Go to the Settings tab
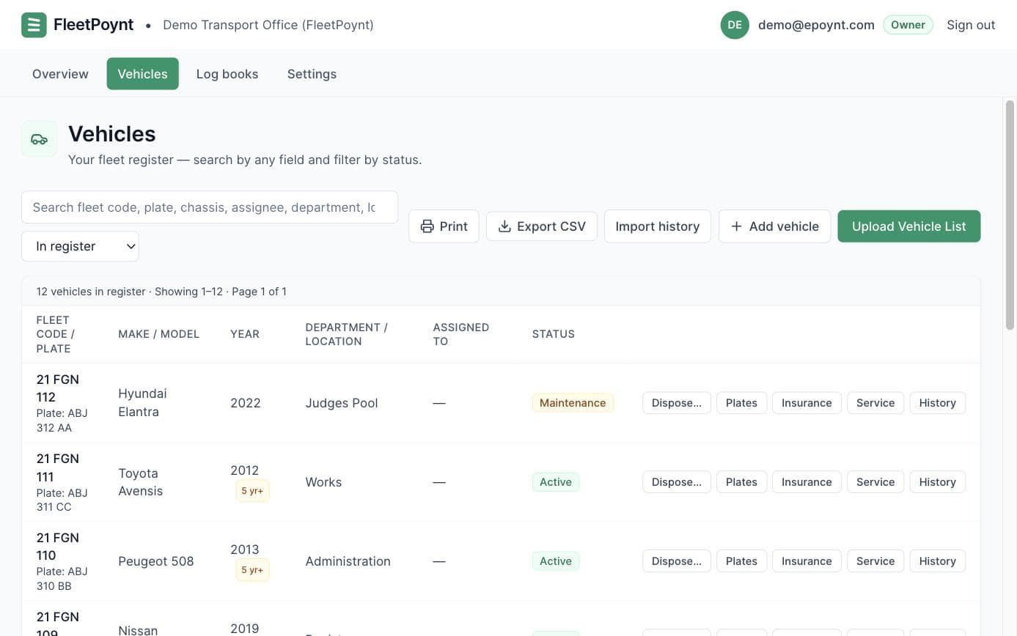Image resolution: width=1017 pixels, height=636 pixels. point(312,74)
